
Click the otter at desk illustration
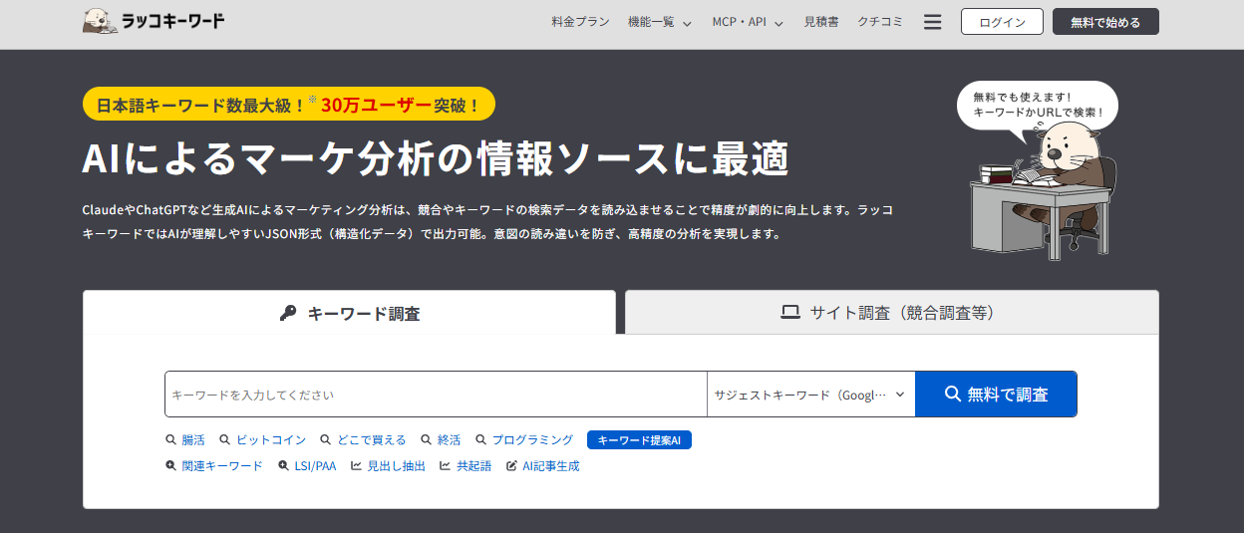pyautogui.click(x=1043, y=192)
